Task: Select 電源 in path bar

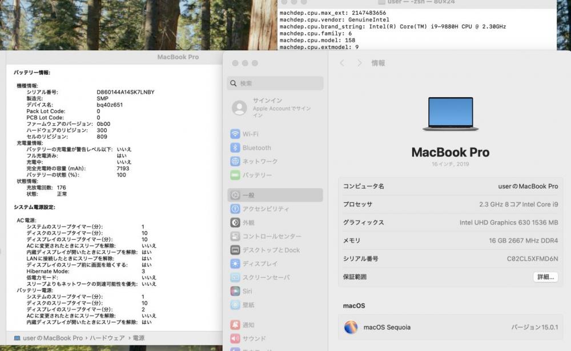Action: (138, 338)
